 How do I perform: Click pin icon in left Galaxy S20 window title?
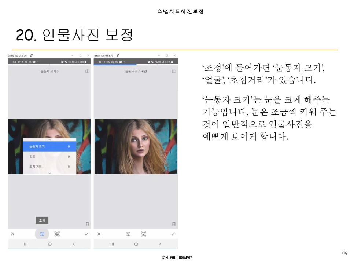tap(32, 55)
